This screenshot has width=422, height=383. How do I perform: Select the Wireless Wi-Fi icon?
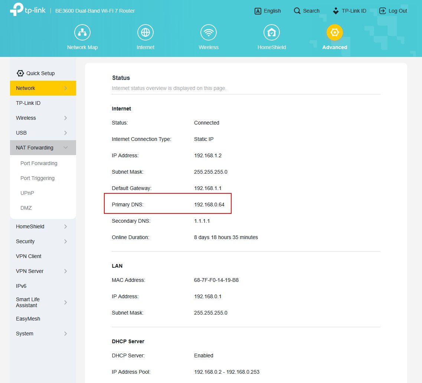point(209,33)
